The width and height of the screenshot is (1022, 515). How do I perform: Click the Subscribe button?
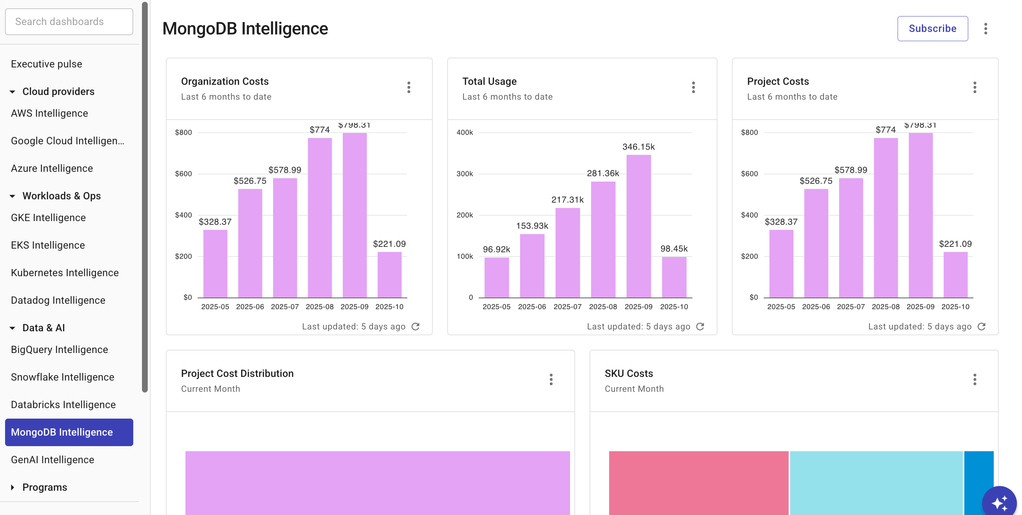[x=932, y=28]
